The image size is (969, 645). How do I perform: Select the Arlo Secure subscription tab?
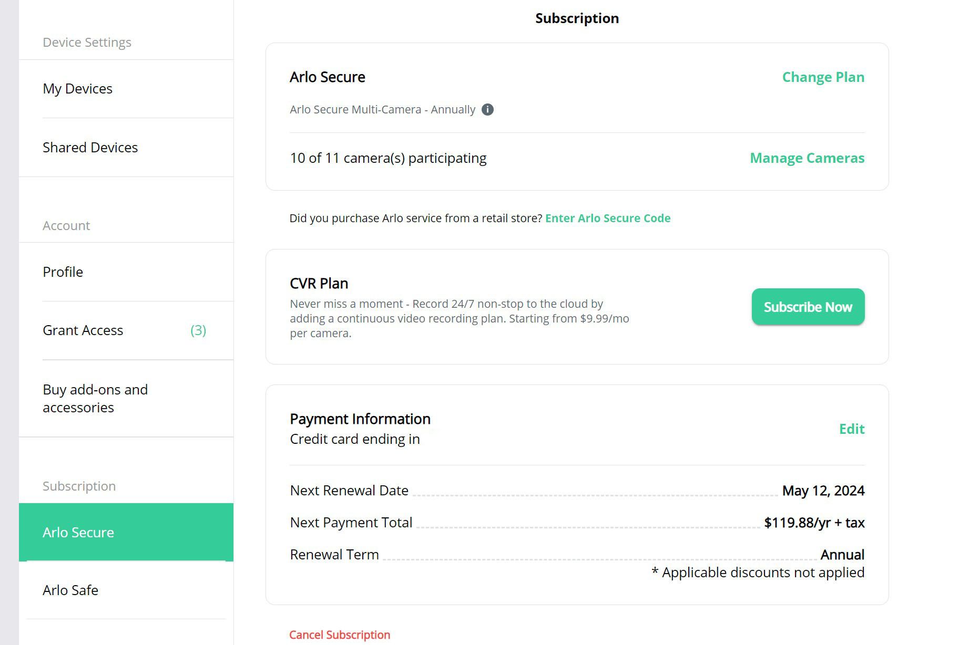(77, 532)
